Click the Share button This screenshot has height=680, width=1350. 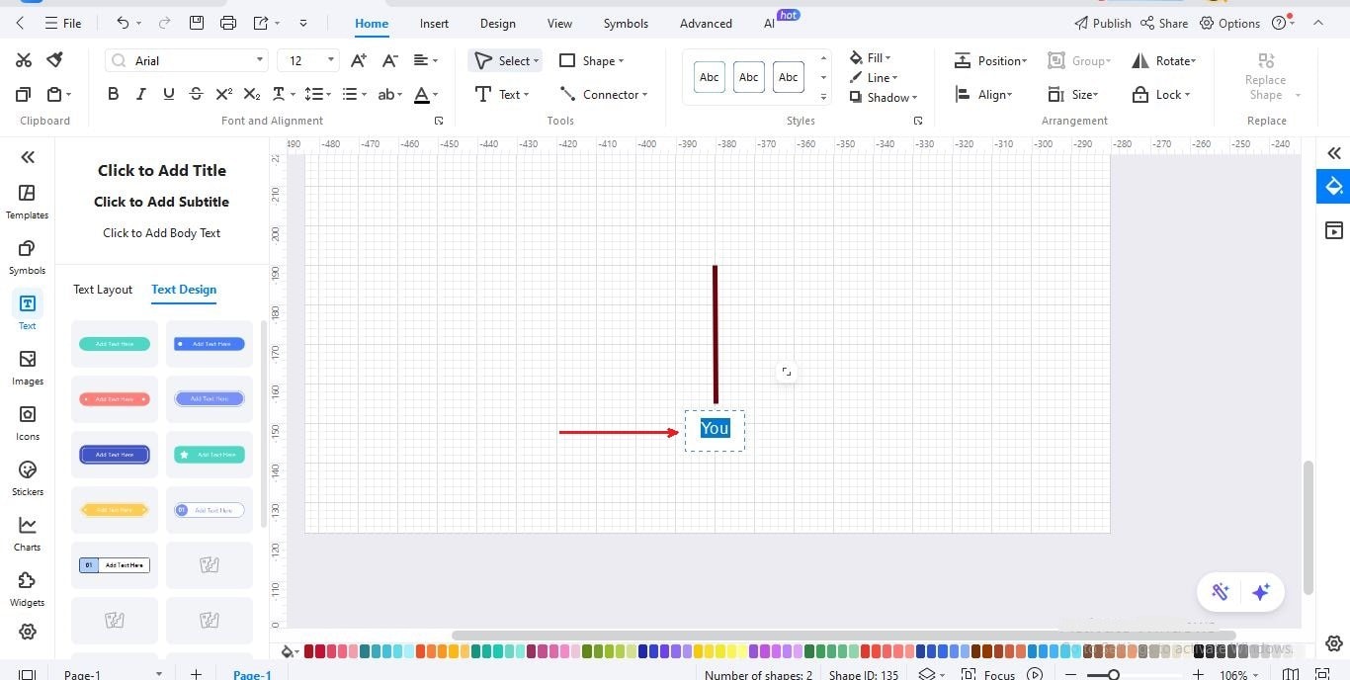pyautogui.click(x=1164, y=22)
